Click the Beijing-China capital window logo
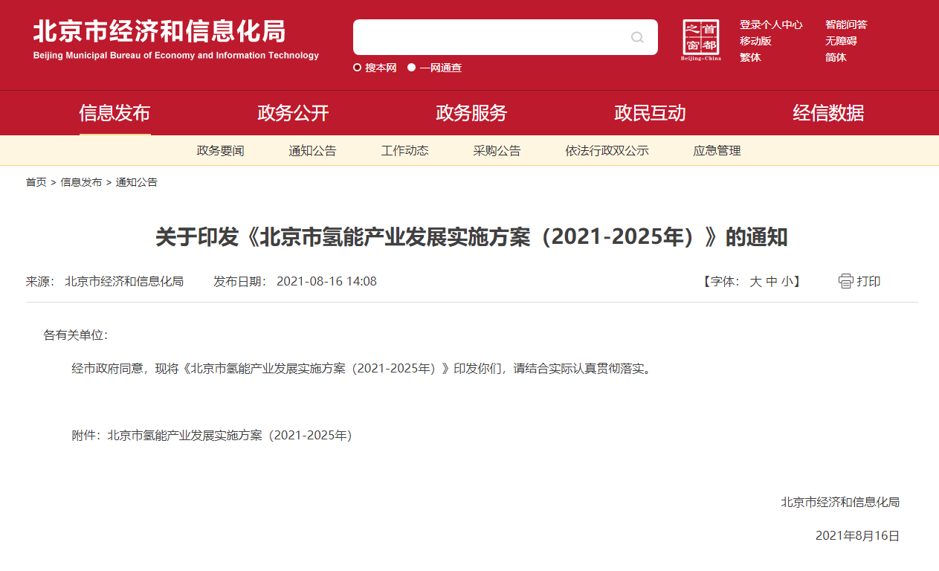The width and height of the screenshot is (939, 571). point(700,40)
